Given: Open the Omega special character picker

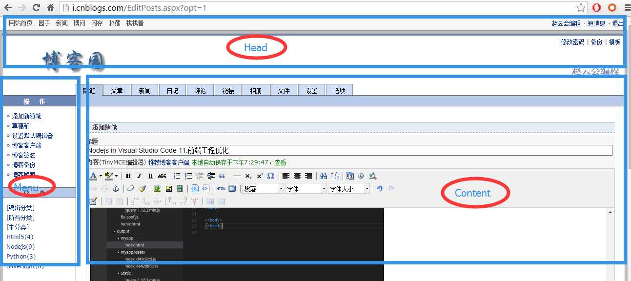Looking at the screenshot, I should pos(271,176).
